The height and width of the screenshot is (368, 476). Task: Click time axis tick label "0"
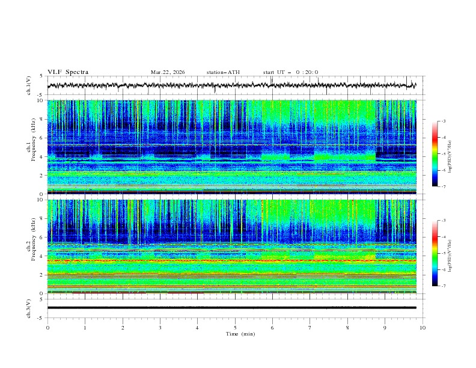pyautogui.click(x=47, y=328)
